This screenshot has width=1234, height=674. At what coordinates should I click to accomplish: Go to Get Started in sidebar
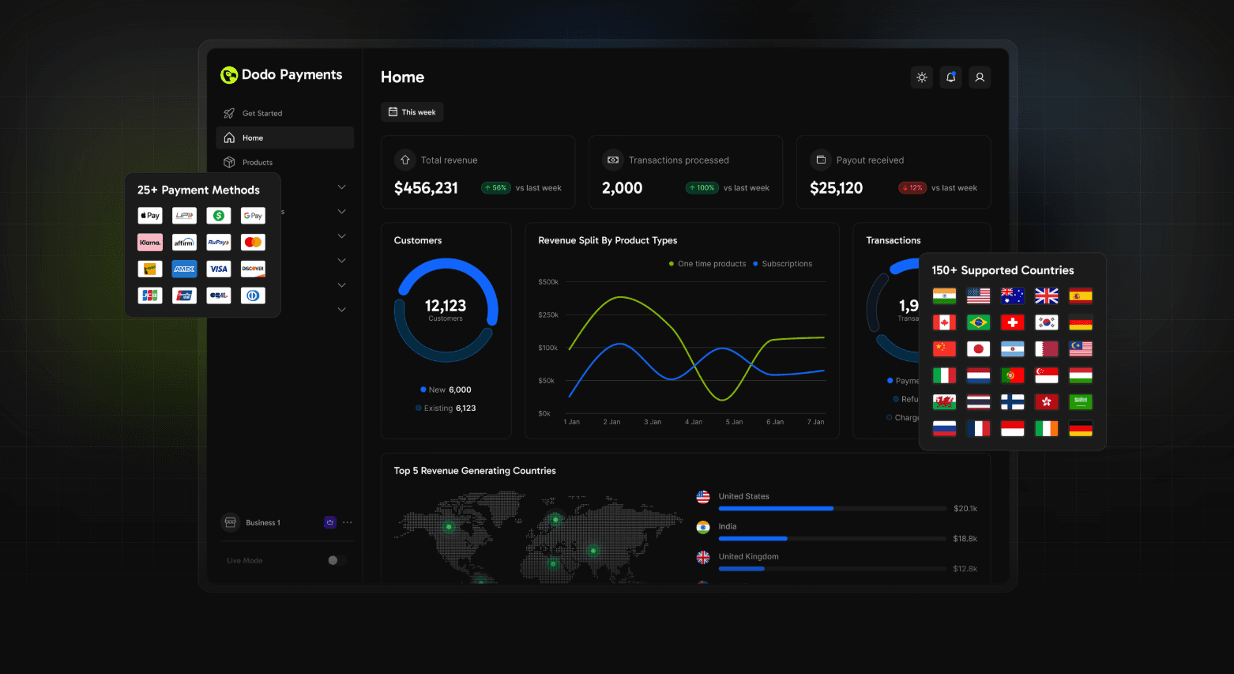pos(261,114)
